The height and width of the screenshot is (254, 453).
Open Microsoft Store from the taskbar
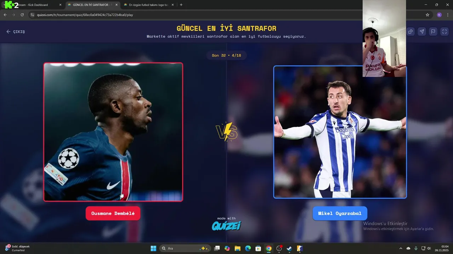258,248
